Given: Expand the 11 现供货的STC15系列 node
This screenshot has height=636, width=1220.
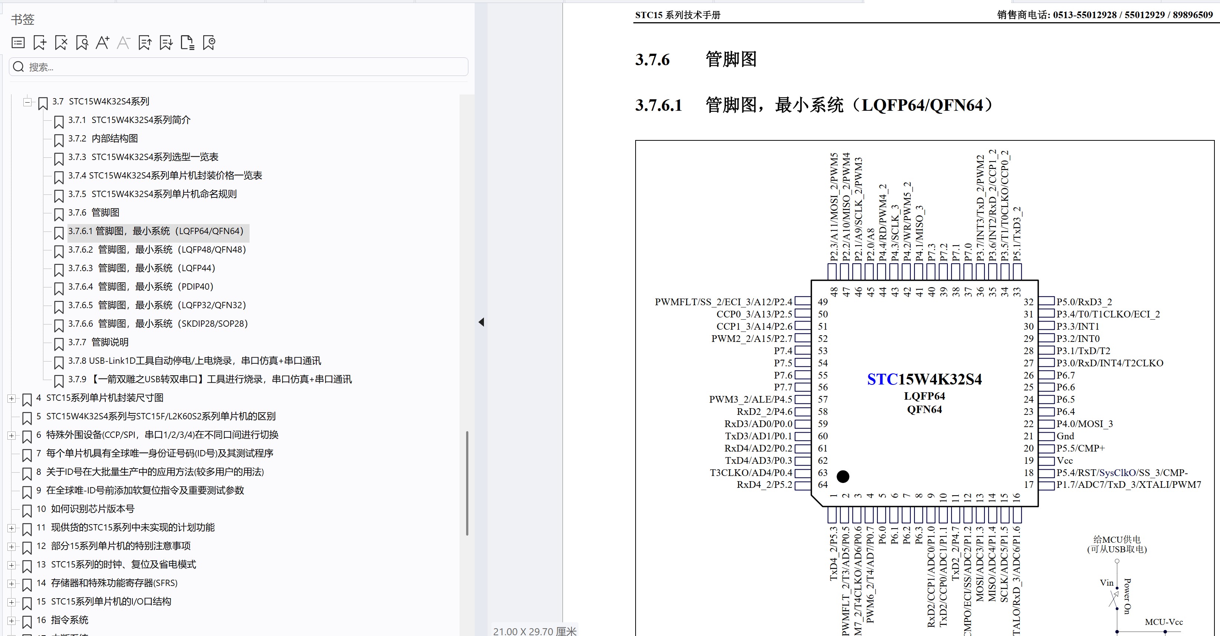Looking at the screenshot, I should pos(11,528).
